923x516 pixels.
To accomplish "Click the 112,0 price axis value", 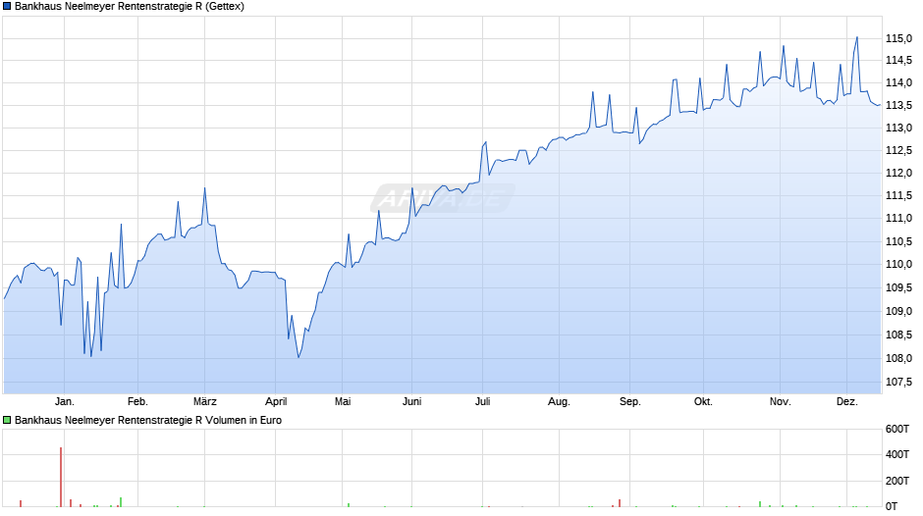I will [x=898, y=173].
